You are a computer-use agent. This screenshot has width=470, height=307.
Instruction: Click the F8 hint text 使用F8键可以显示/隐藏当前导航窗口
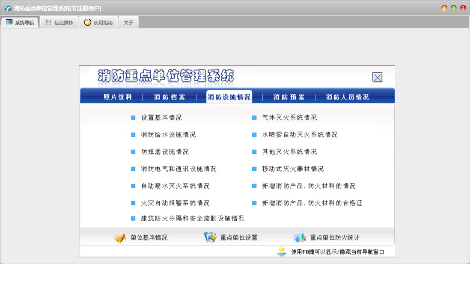[x=337, y=252]
